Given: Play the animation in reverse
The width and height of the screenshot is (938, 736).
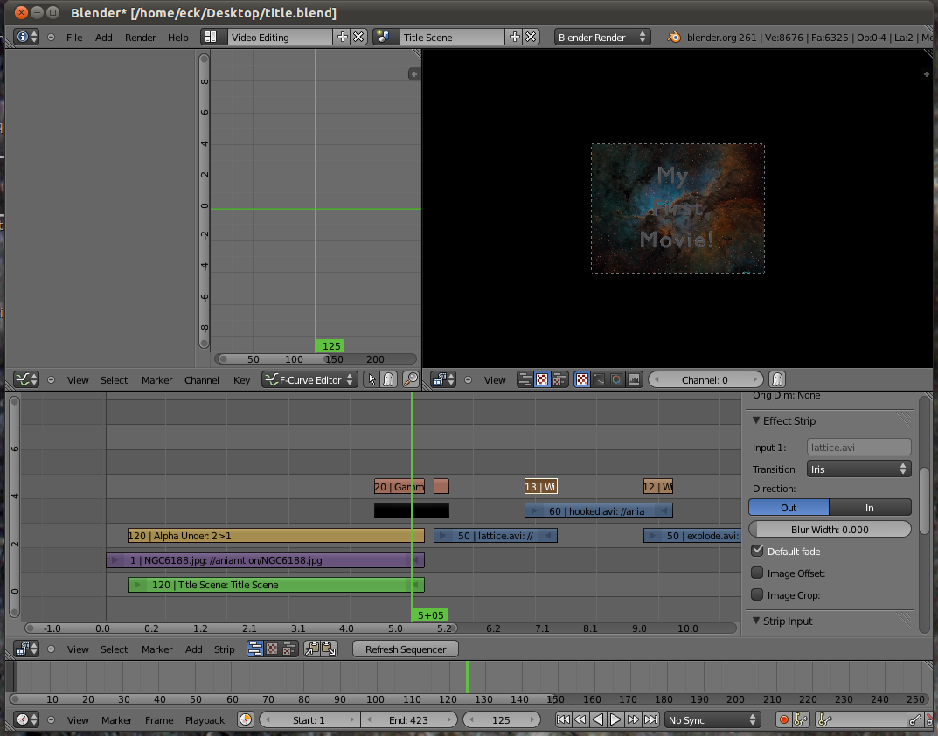Looking at the screenshot, I should point(598,720).
